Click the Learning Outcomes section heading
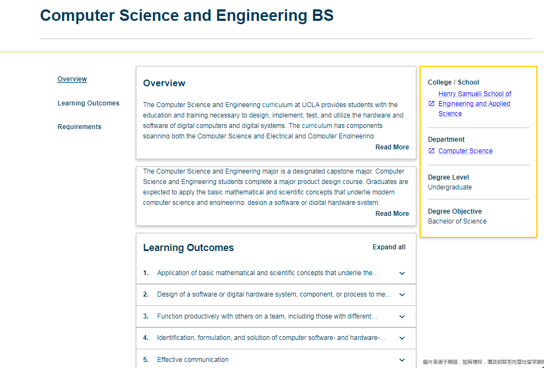Screen dimensions: 544x368 tap(188, 248)
